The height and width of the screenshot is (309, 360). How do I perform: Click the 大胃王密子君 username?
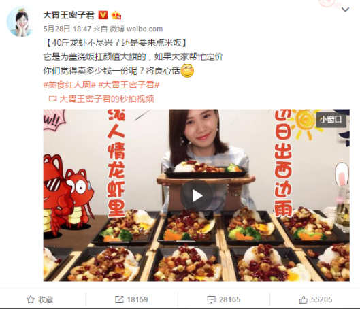(69, 16)
